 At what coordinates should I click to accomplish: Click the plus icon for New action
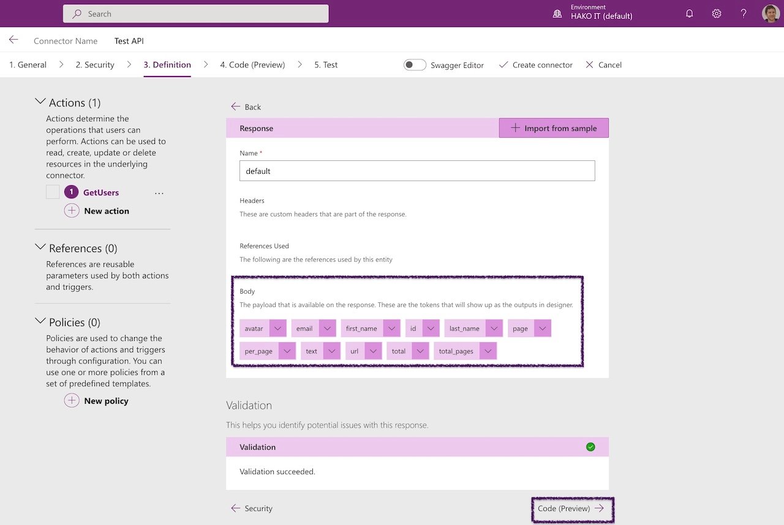click(x=72, y=210)
